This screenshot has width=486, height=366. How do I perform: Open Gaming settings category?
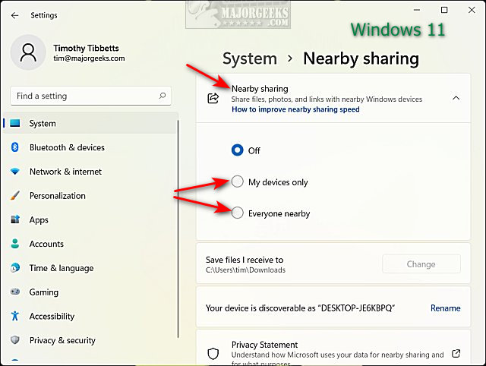point(90,292)
